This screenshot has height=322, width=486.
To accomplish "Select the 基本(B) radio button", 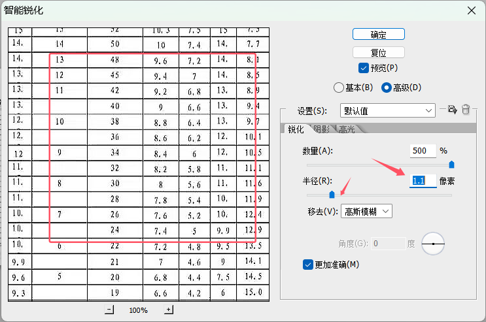I will click(338, 88).
